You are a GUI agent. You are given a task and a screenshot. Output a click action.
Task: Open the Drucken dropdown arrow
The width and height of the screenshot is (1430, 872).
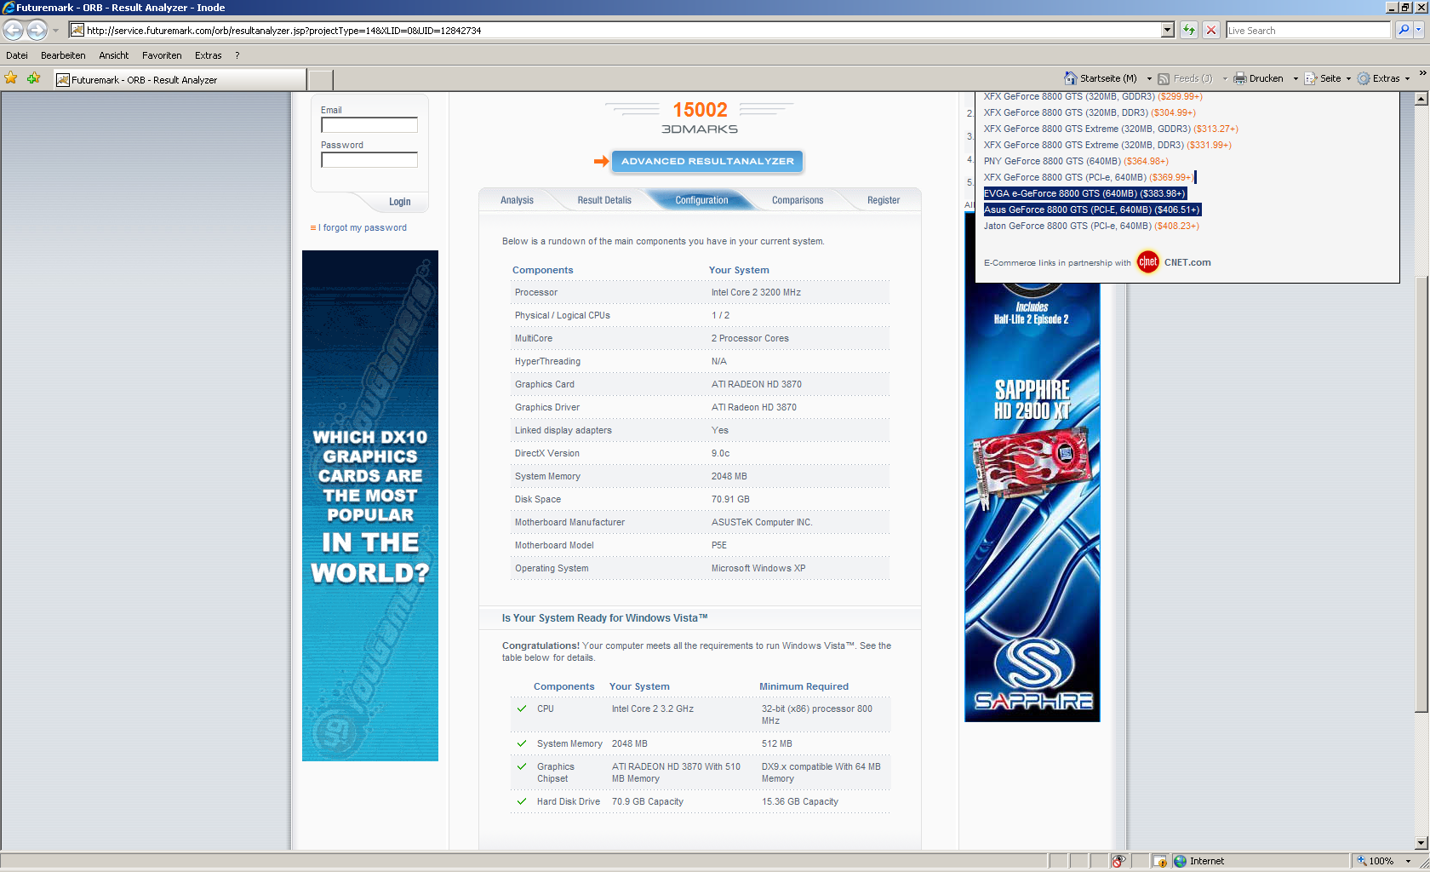pyautogui.click(x=1296, y=78)
